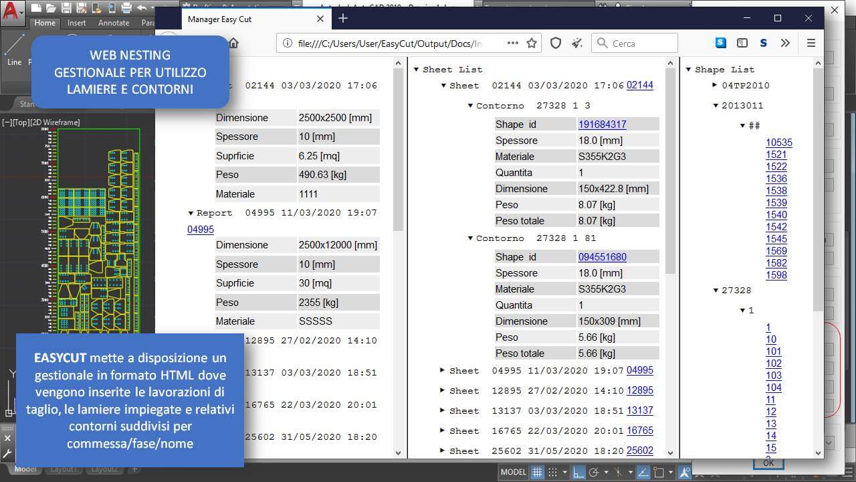Viewport: 856px width, 482px height.
Task: Click the Open folder icon in AutoCAD toolbar
Action: pyautogui.click(x=52, y=8)
